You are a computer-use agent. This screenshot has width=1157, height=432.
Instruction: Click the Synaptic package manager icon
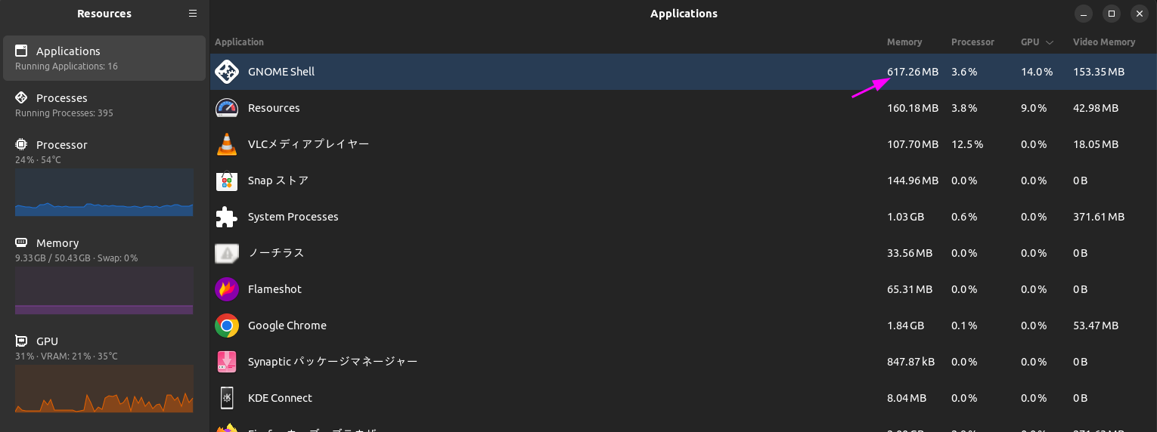(x=227, y=362)
